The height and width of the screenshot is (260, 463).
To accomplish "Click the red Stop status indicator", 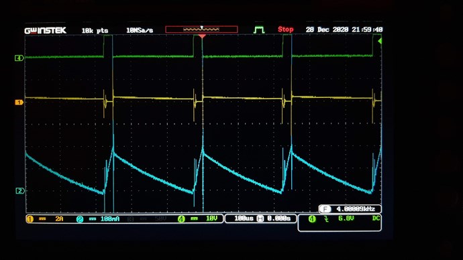I will [286, 29].
